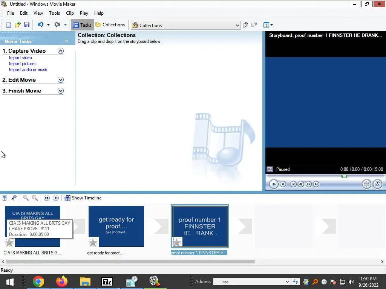This screenshot has width=386, height=289.
Task: Open the taskbar Address dropdown arrow
Action: pyautogui.click(x=287, y=282)
